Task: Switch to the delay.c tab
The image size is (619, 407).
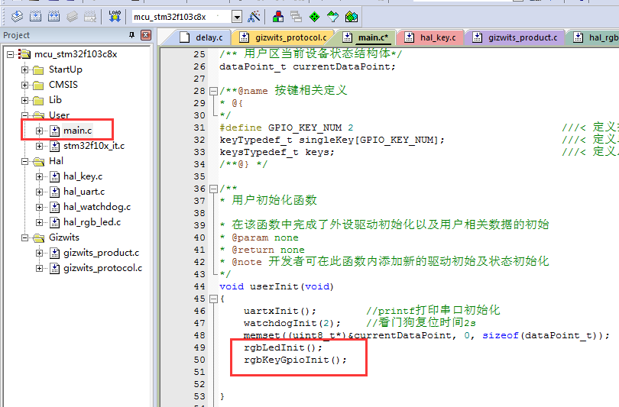Action: [202, 37]
